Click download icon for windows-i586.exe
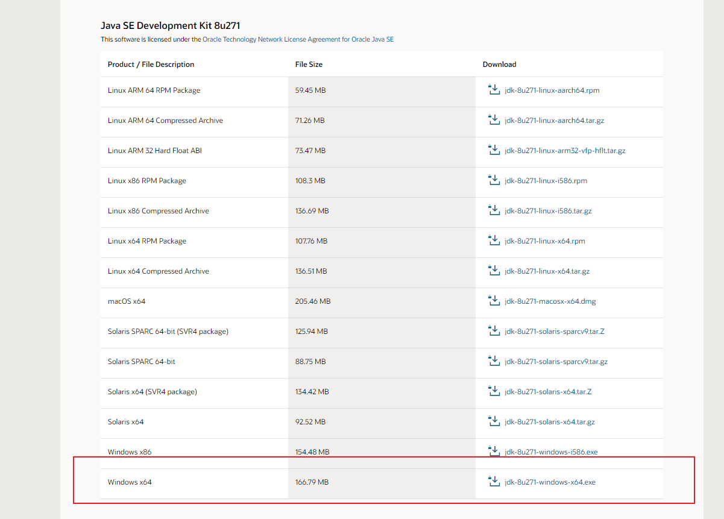 click(494, 451)
